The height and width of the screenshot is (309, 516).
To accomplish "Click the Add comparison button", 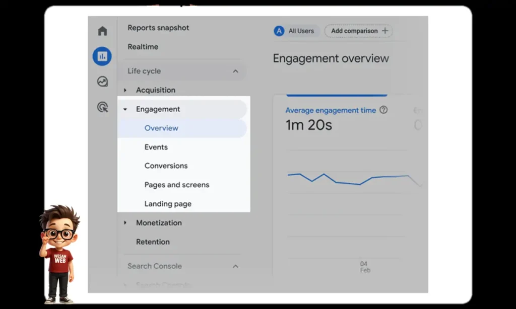I will coord(358,31).
